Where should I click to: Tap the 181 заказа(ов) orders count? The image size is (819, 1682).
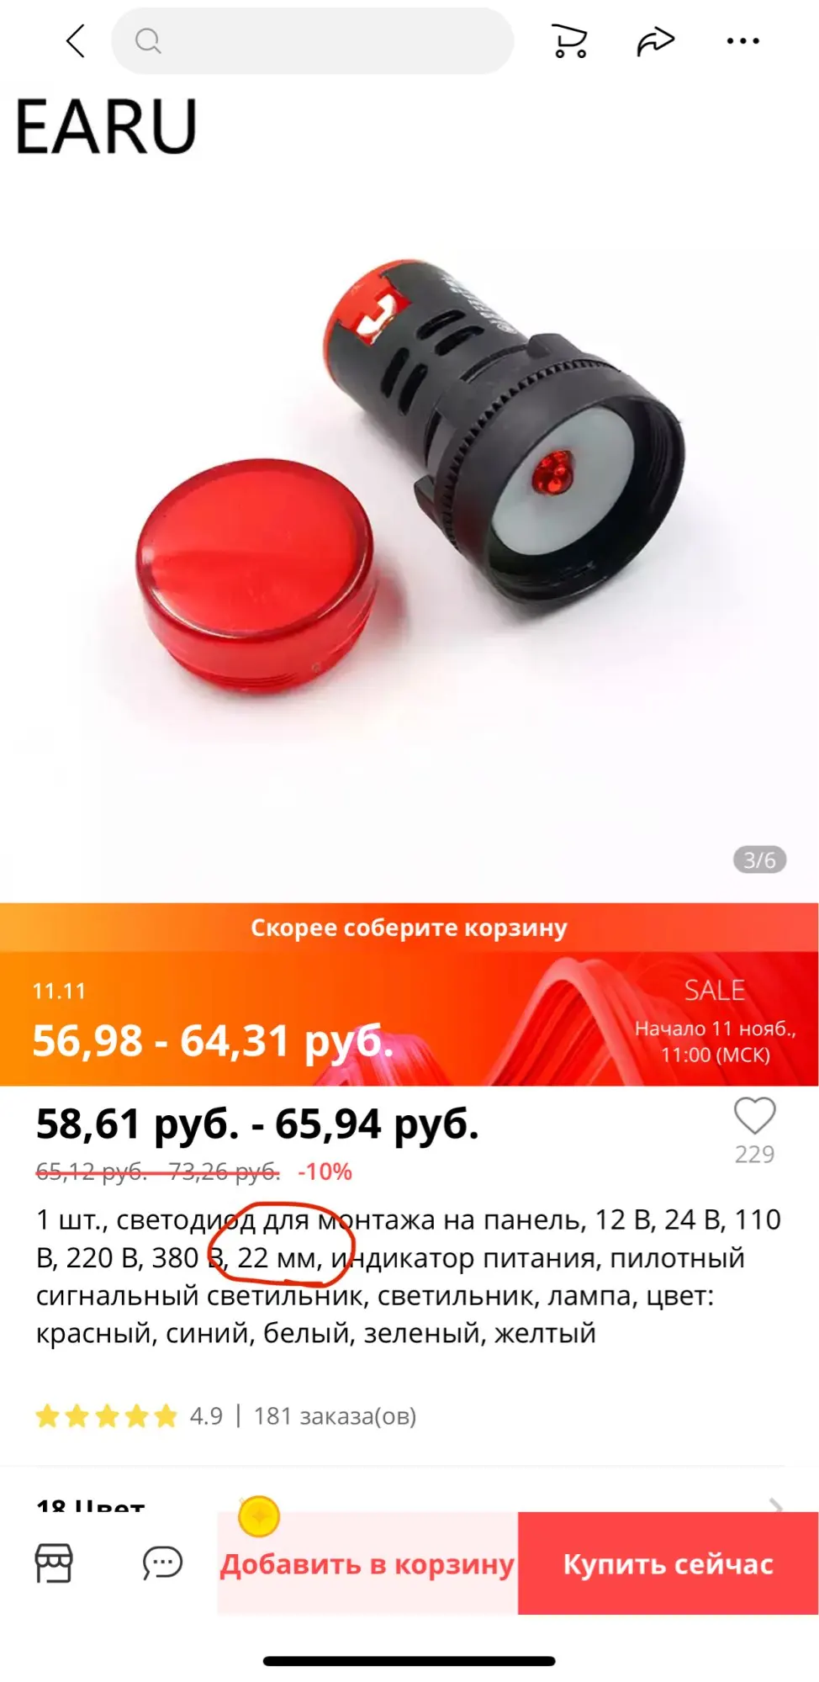[x=335, y=1416]
